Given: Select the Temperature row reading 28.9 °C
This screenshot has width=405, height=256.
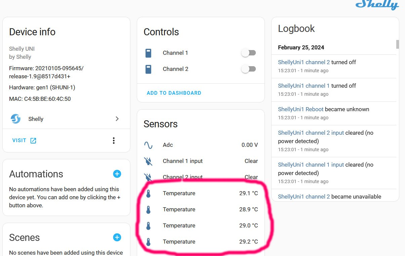Looking at the screenshot, I should click(201, 210).
